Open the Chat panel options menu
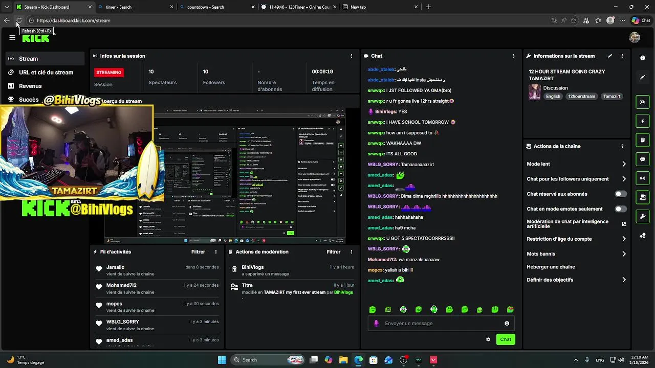Viewport: 655px width, 368px height. [513, 56]
